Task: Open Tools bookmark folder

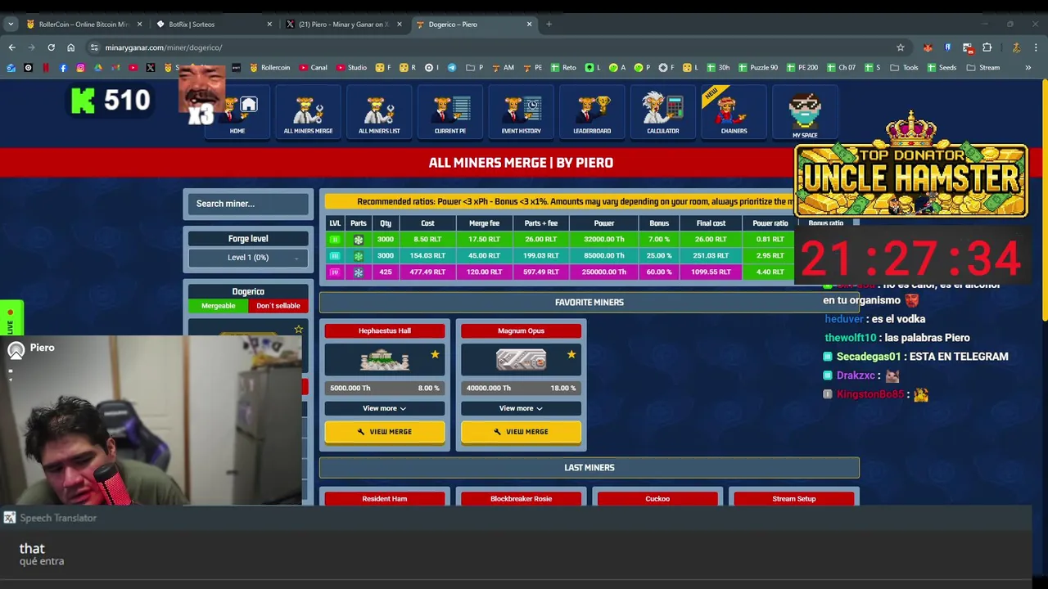Action: 905,68
